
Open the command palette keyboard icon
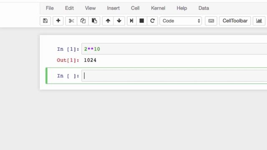(211, 21)
